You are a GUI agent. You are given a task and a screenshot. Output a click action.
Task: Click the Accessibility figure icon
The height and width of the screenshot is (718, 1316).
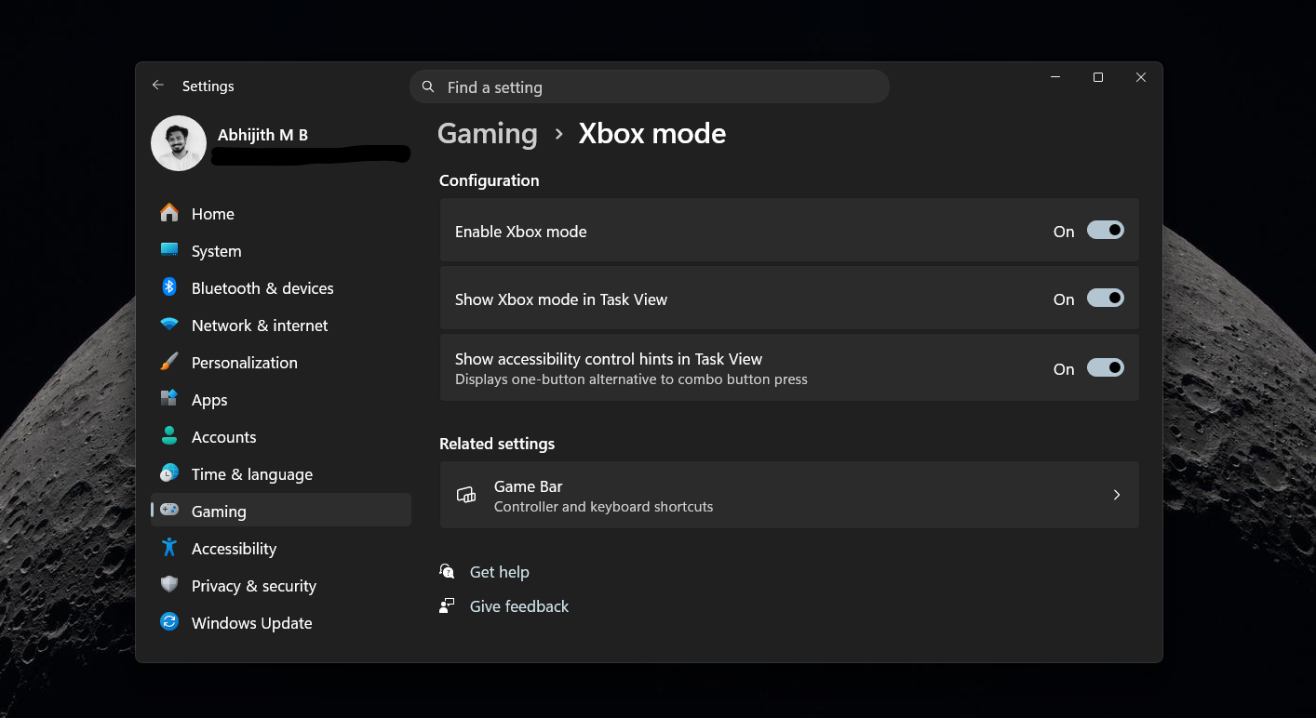169,548
